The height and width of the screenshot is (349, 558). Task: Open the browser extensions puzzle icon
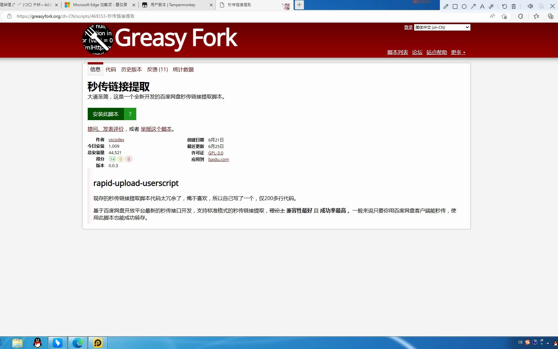520,16
